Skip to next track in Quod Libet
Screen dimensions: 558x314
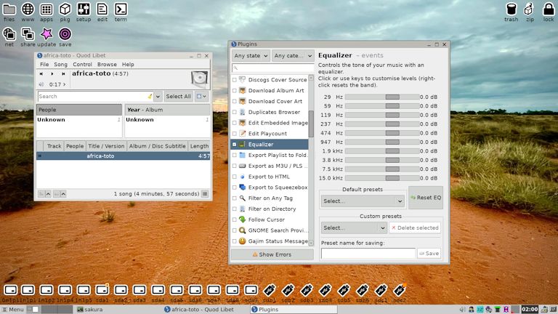[x=63, y=73]
